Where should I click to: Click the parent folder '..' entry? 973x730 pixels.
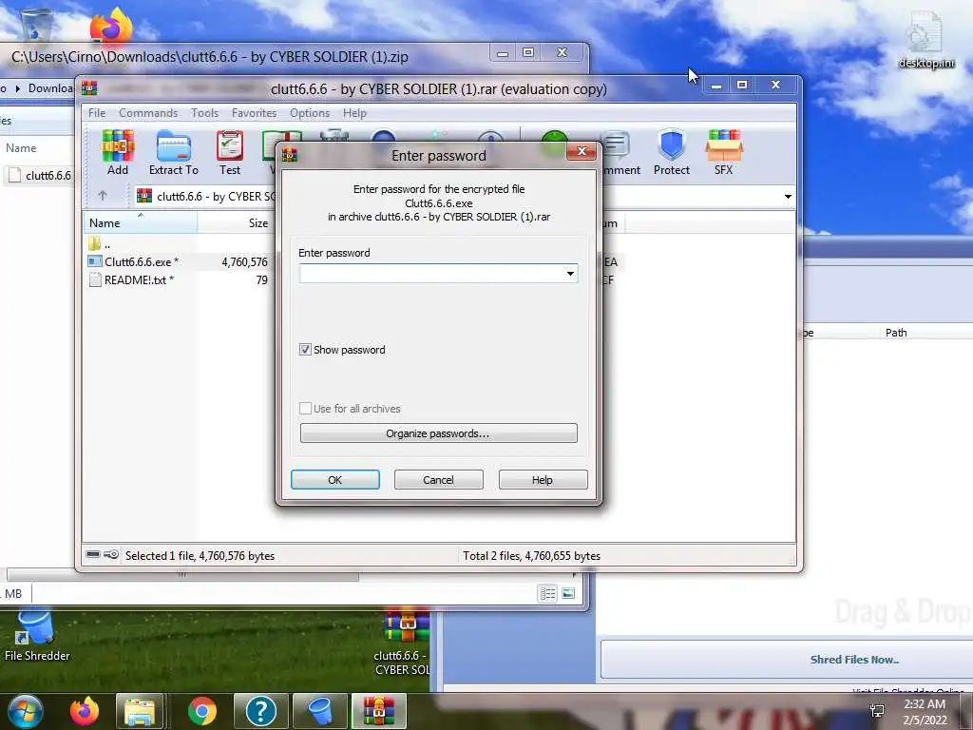(101, 244)
